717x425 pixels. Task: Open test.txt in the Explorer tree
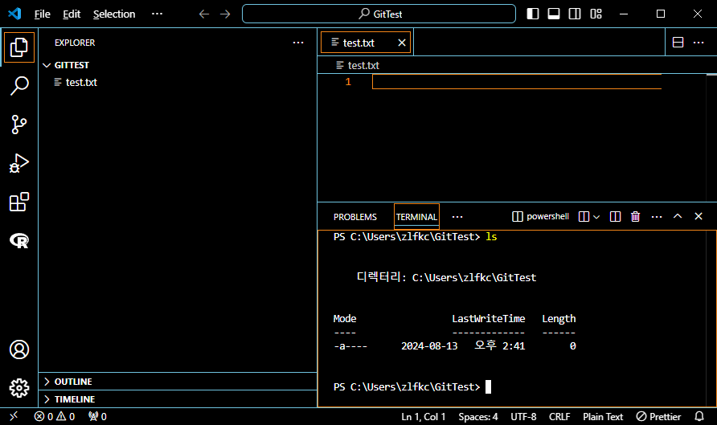click(81, 82)
